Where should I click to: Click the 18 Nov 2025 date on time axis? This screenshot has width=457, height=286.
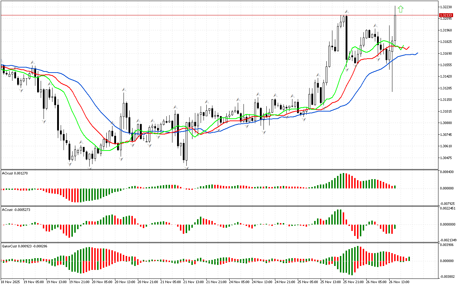11,282
